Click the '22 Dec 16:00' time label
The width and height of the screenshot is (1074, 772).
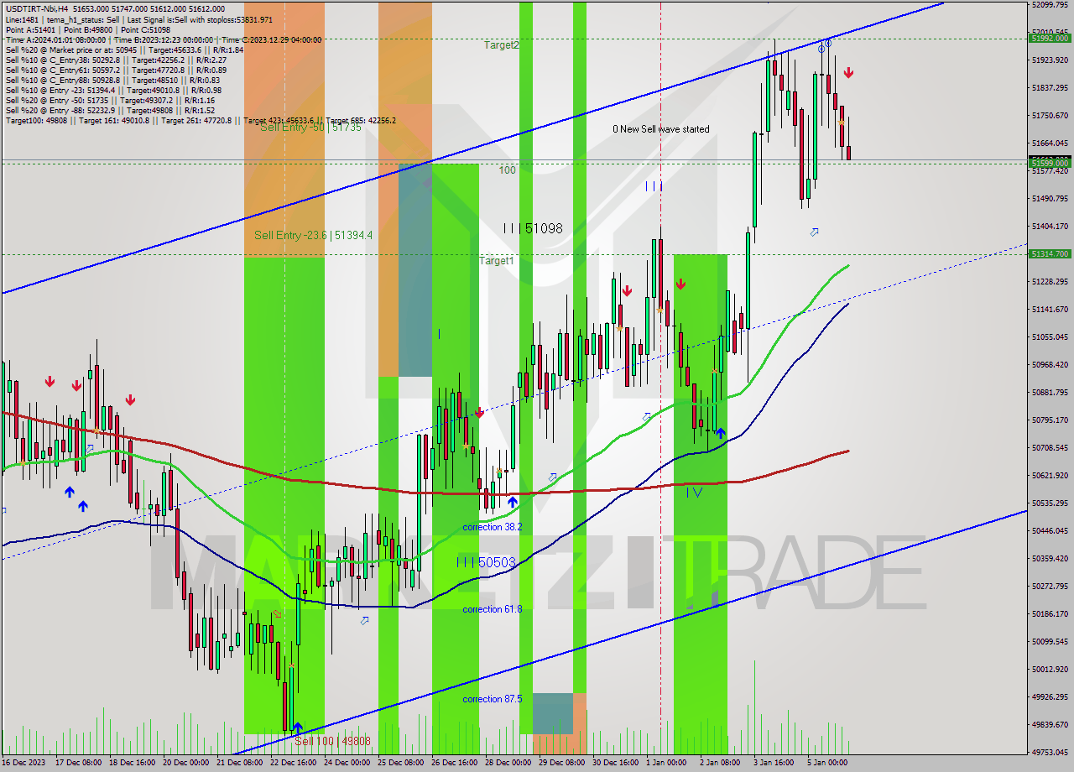tap(293, 764)
